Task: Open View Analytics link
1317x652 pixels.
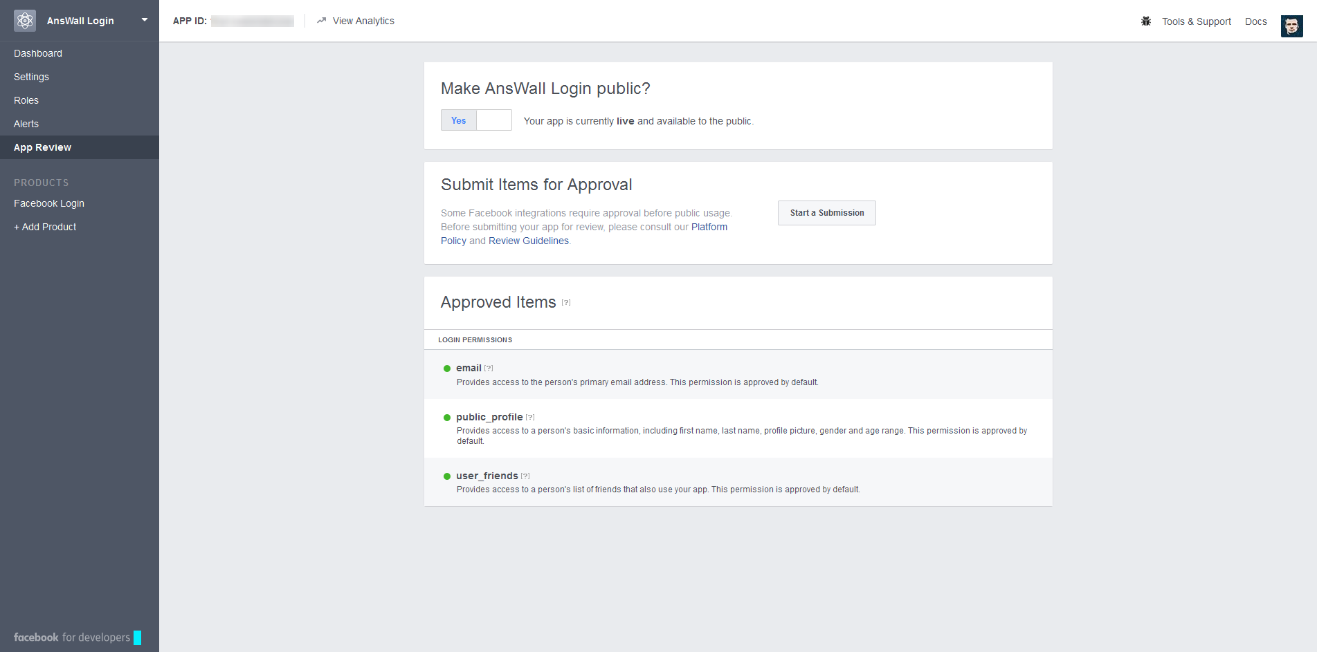Action: pos(363,21)
